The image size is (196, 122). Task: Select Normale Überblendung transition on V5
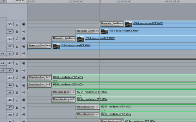coord(112,24)
